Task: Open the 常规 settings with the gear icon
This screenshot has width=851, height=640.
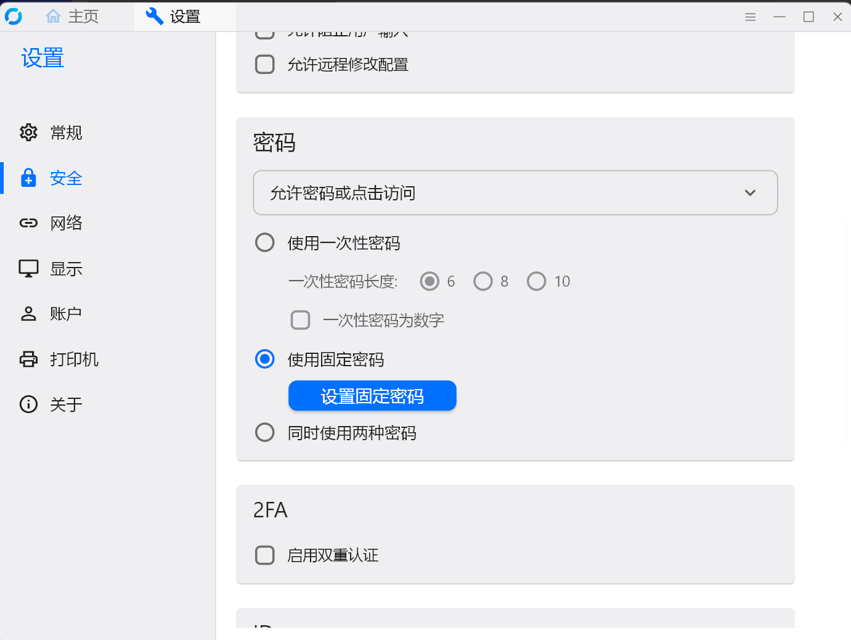Action: pyautogui.click(x=28, y=133)
